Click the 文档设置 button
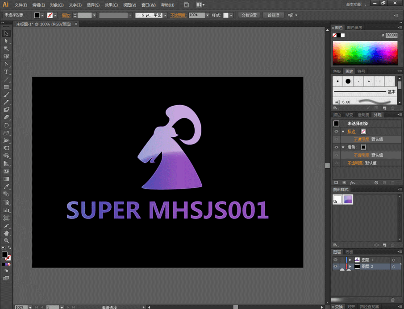The height and width of the screenshot is (309, 404). click(x=249, y=15)
